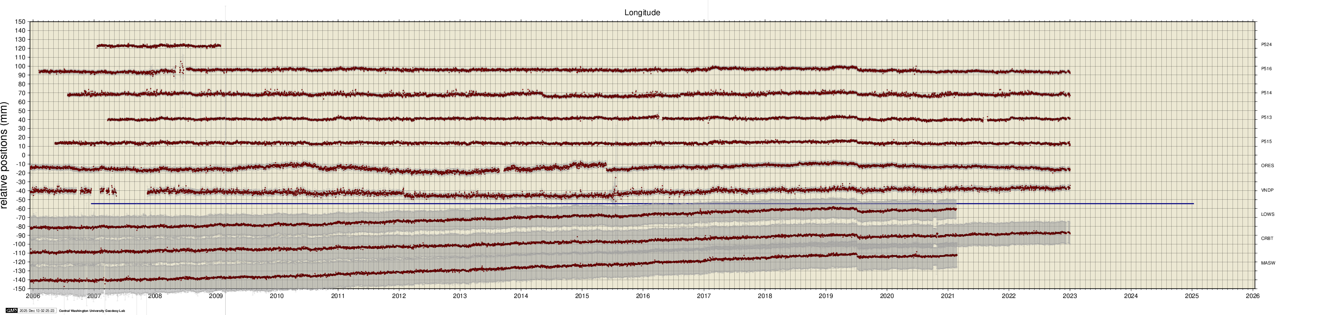This screenshot has height=315, width=1340.
Task: Click the Longitude plot title
Action: (642, 13)
